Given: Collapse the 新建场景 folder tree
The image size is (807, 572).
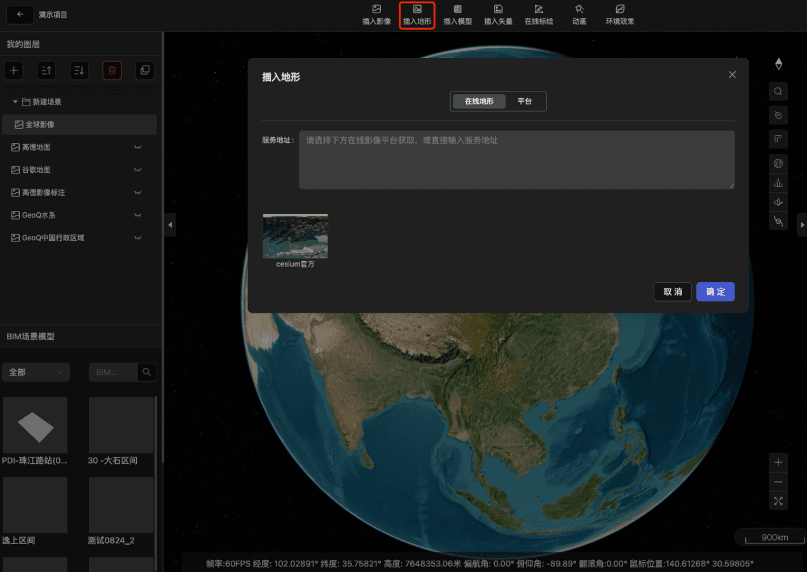Looking at the screenshot, I should click(15, 102).
